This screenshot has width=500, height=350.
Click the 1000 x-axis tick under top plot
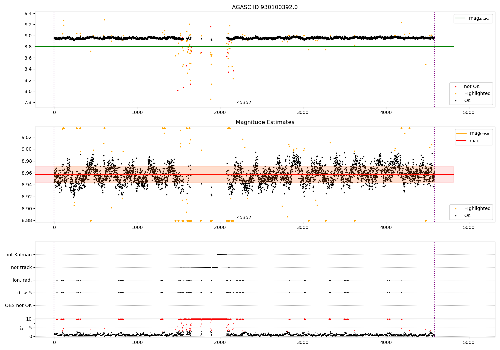[x=137, y=113]
